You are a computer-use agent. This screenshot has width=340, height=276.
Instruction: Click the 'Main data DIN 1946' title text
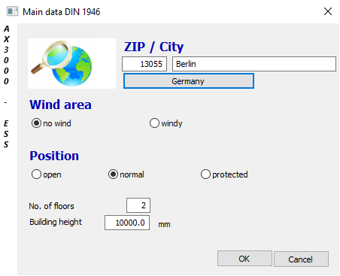(x=62, y=12)
